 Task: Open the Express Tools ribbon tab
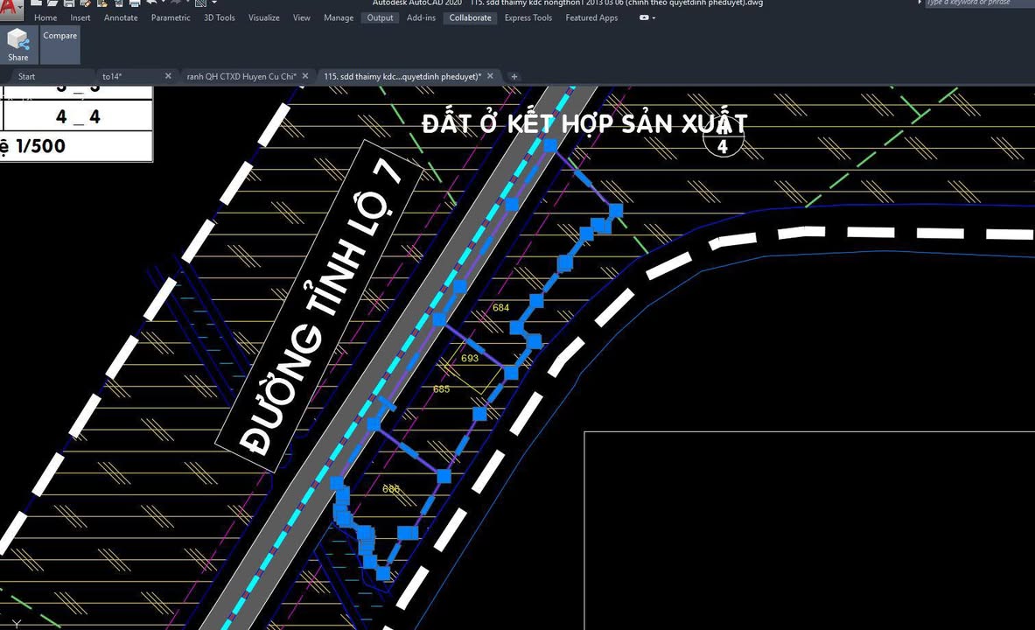click(x=528, y=17)
